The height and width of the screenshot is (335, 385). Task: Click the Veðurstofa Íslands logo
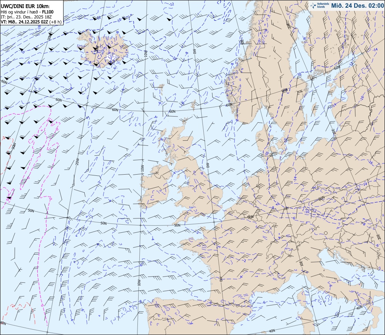coord(320,5)
